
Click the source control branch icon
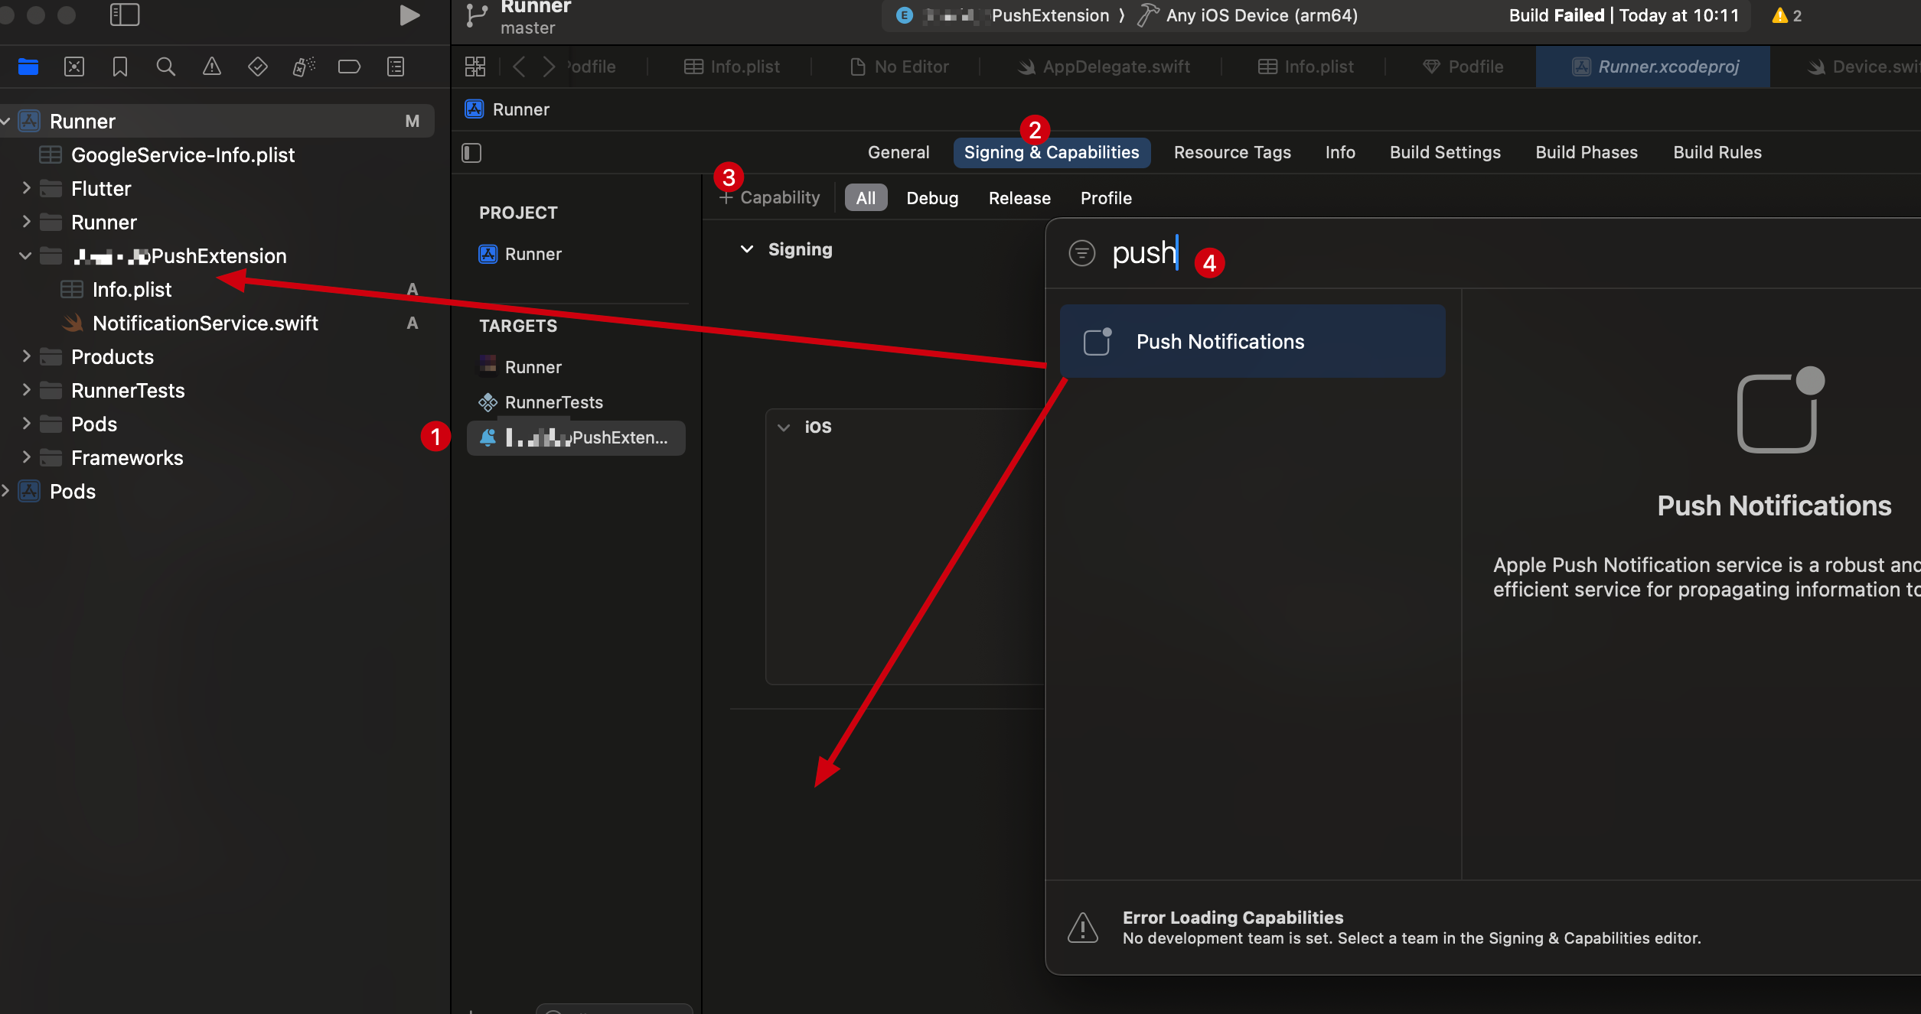tap(476, 15)
